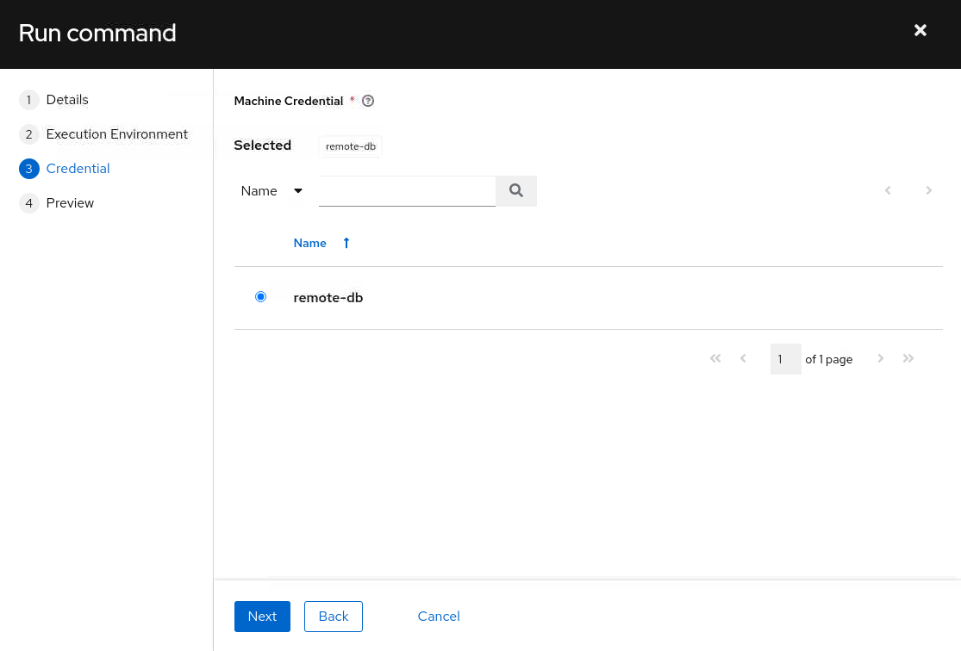Open the Machine Credential help icon
Viewport: 961px width, 651px height.
coord(368,101)
